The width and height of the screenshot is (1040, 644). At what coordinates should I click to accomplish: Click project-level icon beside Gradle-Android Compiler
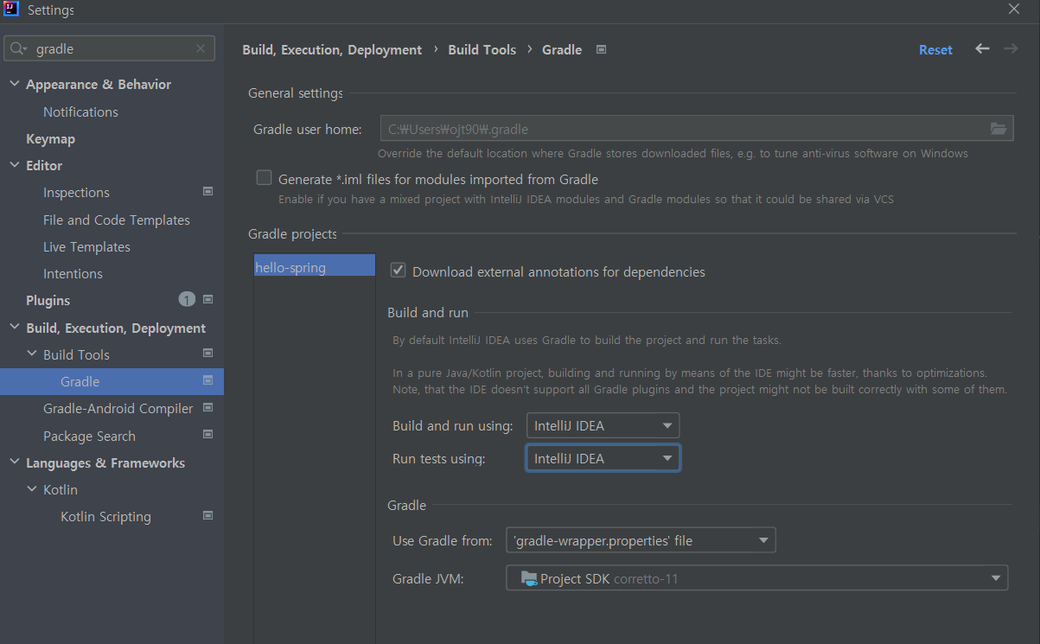click(207, 408)
